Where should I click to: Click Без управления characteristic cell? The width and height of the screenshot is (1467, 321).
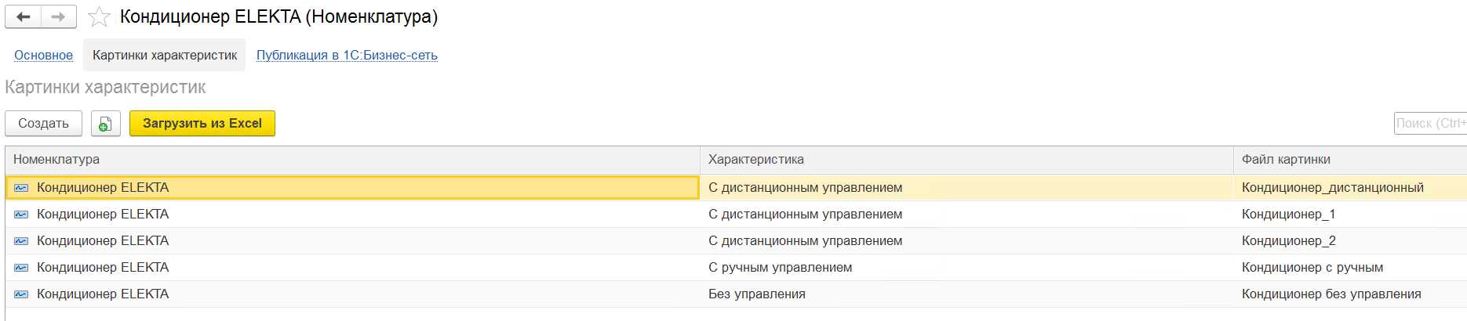tap(966, 294)
